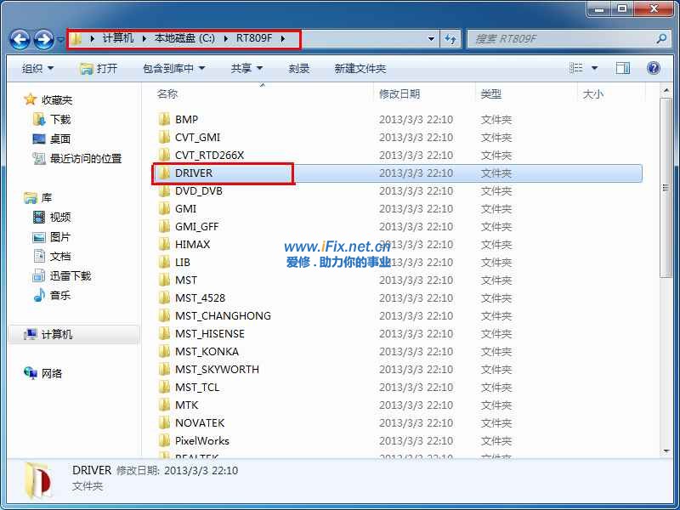The image size is (680, 510).
Task: Expand the 组织 dropdown menu
Action: click(x=37, y=68)
